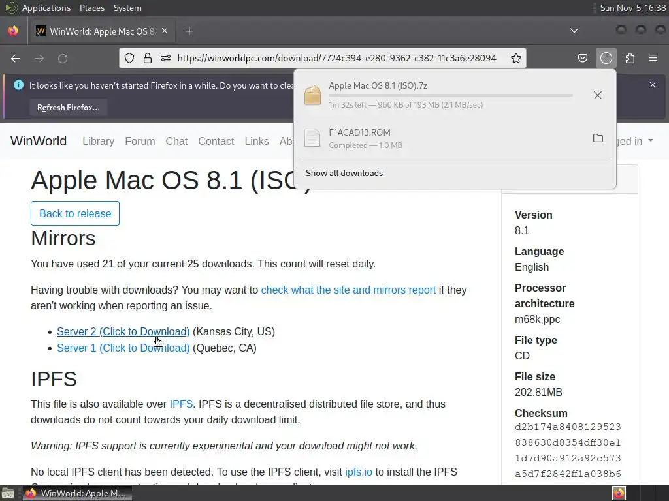669x501 pixels.
Task: Open a new tab with plus button
Action: [x=189, y=31]
